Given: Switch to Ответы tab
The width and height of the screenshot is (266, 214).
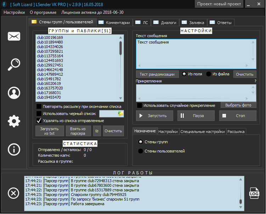Looking at the screenshot, I should tap(221, 23).
